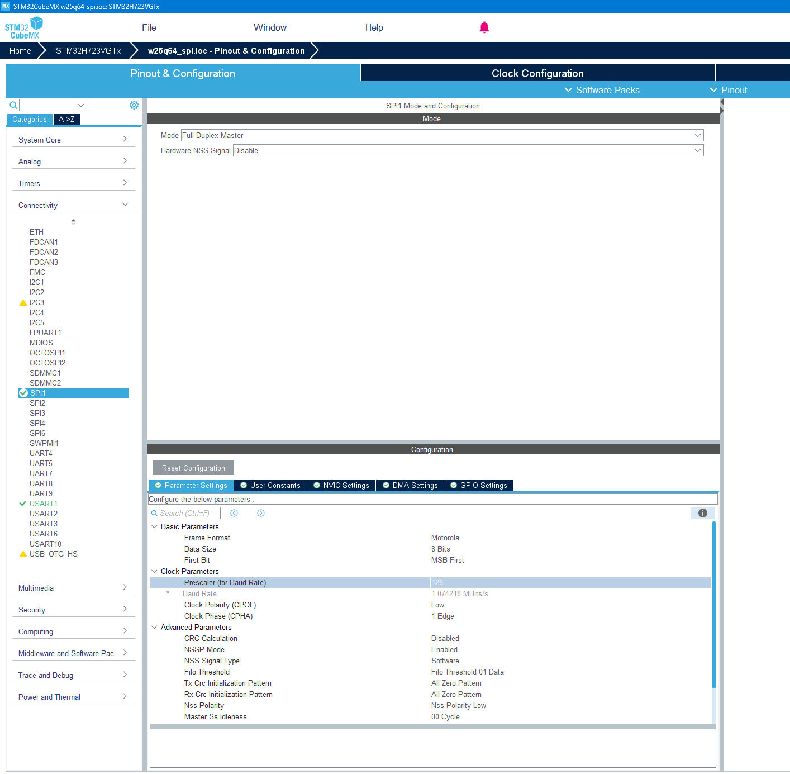Open the Pinout dropdown menu
This screenshot has height=774, width=790.
point(728,90)
